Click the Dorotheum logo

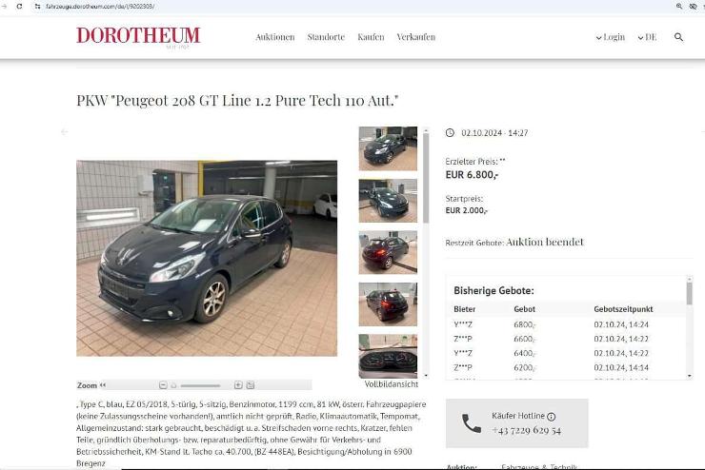138,37
